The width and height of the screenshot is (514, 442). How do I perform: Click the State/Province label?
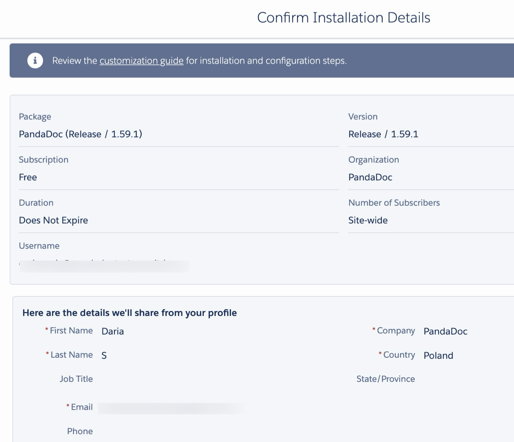[x=386, y=379]
